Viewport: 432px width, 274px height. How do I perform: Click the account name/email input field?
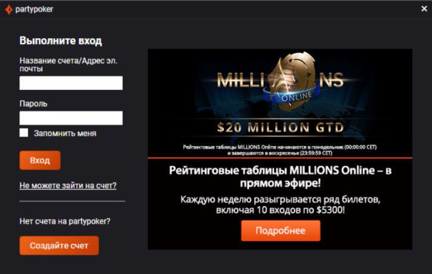tap(71, 83)
